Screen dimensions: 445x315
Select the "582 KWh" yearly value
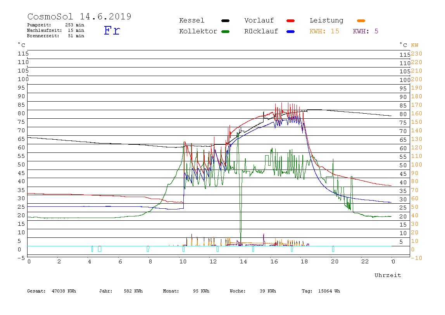coord(133,291)
